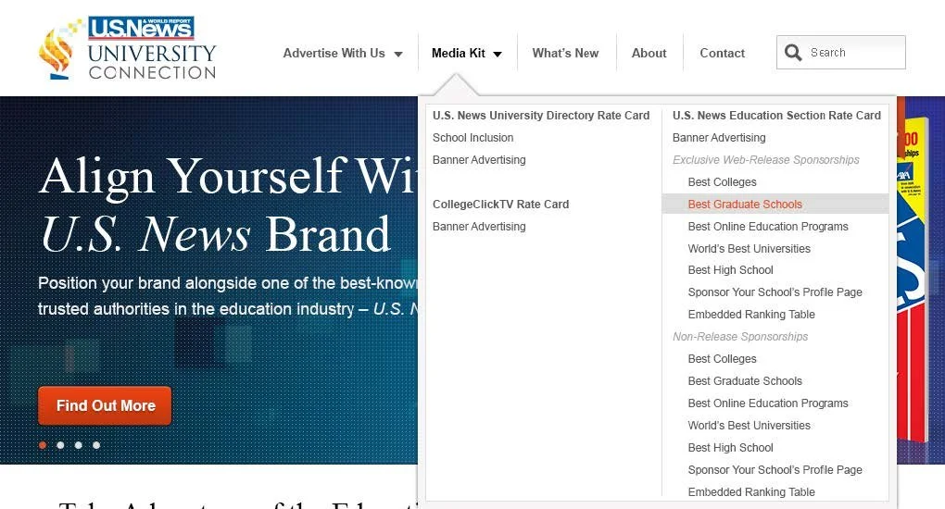Select the fourth carousel slide dot
This screenshot has width=945, height=509.
pos(96,445)
